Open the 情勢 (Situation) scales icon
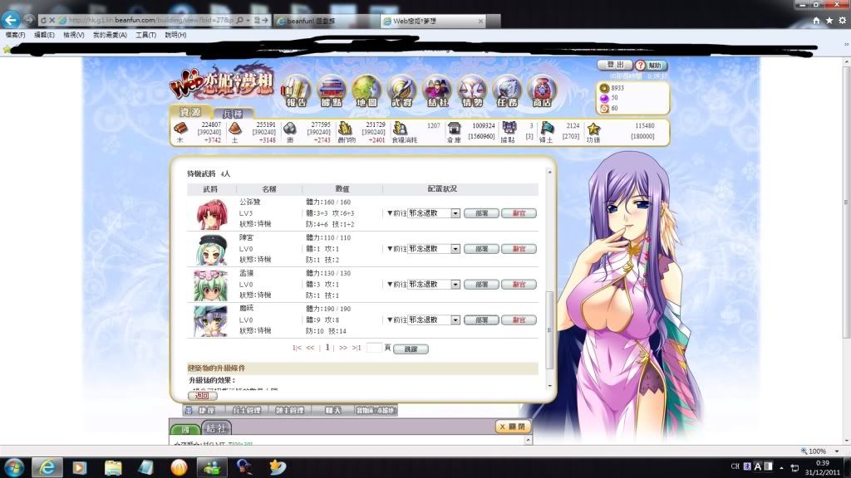This screenshot has height=478, width=851. click(x=472, y=90)
